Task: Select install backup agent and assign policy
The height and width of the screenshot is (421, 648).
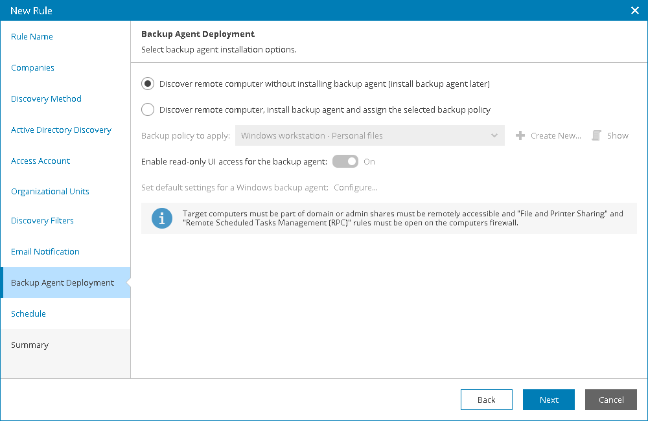Action: click(x=148, y=109)
